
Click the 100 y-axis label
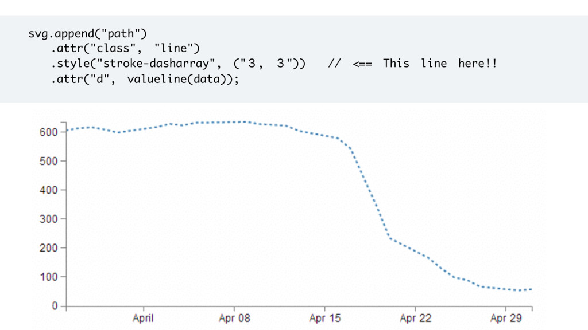click(x=49, y=277)
